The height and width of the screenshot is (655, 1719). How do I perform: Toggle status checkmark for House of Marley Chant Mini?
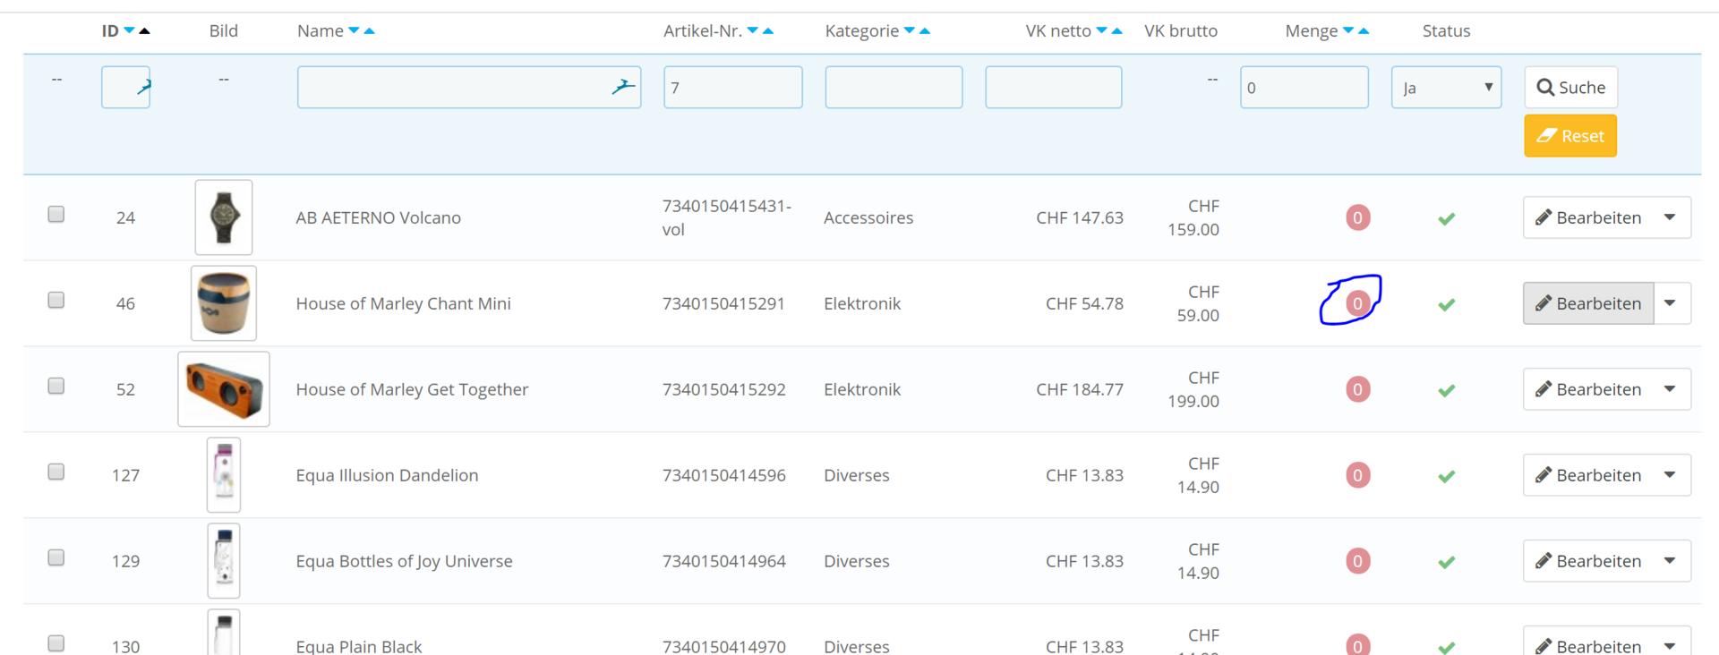pyautogui.click(x=1447, y=304)
